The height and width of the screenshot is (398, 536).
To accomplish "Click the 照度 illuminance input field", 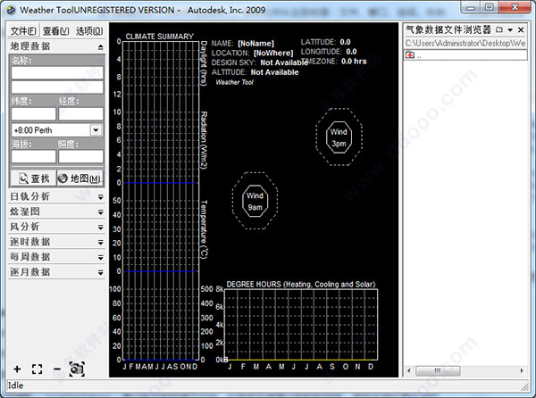I will (x=80, y=156).
